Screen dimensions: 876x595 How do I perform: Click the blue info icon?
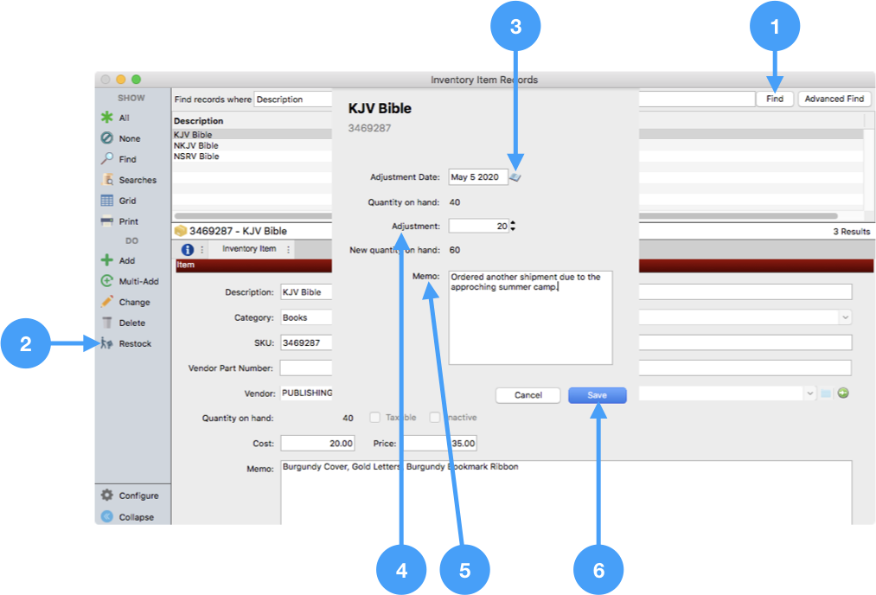[x=188, y=249]
